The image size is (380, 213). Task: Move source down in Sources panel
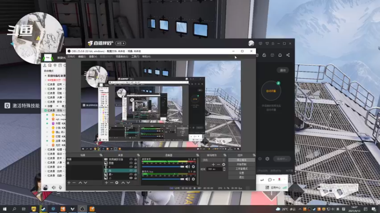128,183
